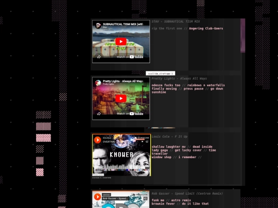The width and height of the screenshot is (278, 208).
Task: Open the Angering Club-Goers link
Action: (206, 28)
